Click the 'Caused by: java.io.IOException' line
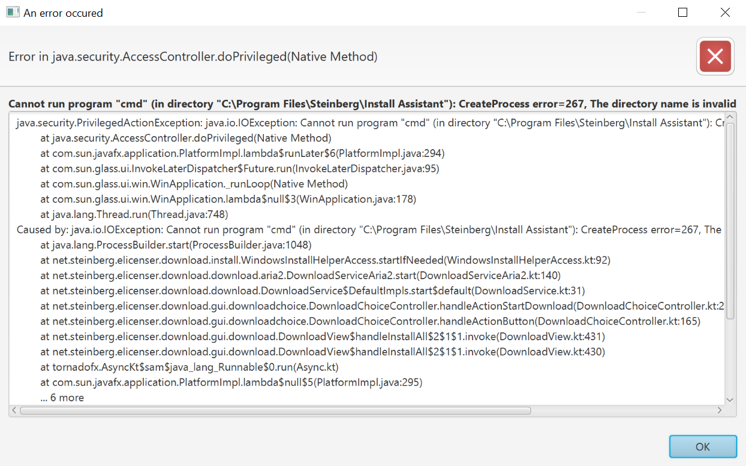Image resolution: width=746 pixels, height=466 pixels. [369, 229]
